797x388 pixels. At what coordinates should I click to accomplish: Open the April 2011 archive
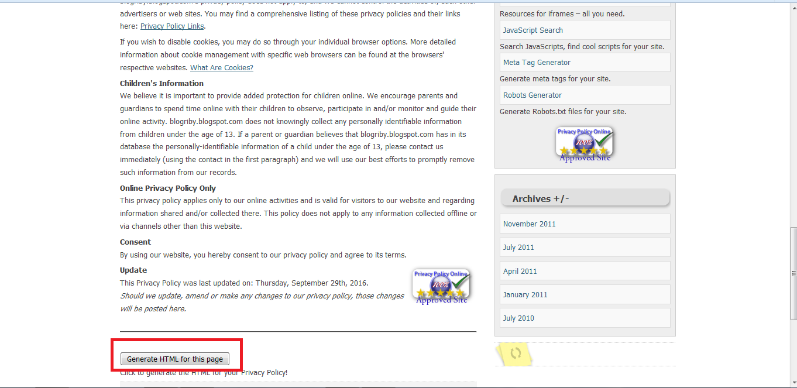coord(585,271)
